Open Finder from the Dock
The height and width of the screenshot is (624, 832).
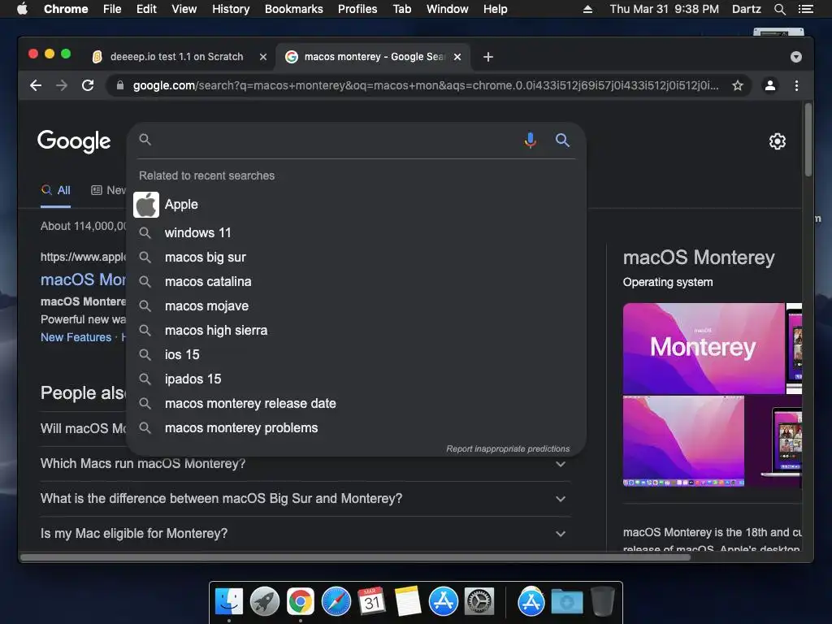click(x=228, y=601)
